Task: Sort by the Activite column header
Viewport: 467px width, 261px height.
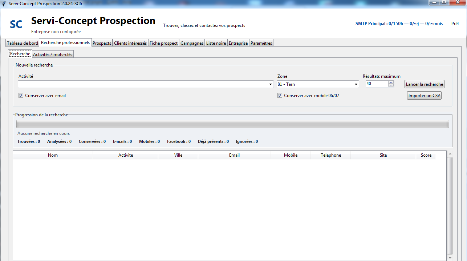Action: click(x=126, y=155)
